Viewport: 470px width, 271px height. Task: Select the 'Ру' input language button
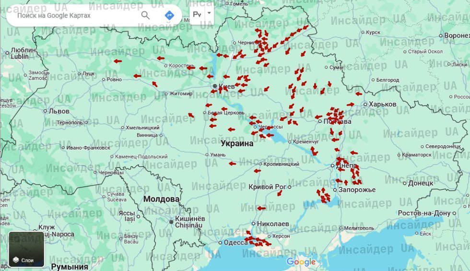(x=197, y=14)
